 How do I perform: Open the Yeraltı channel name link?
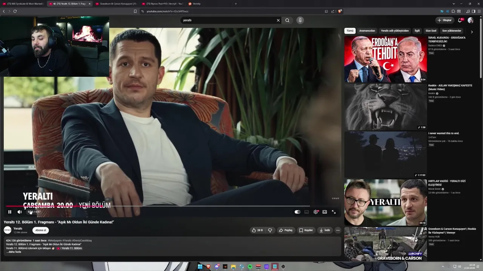click(18, 228)
